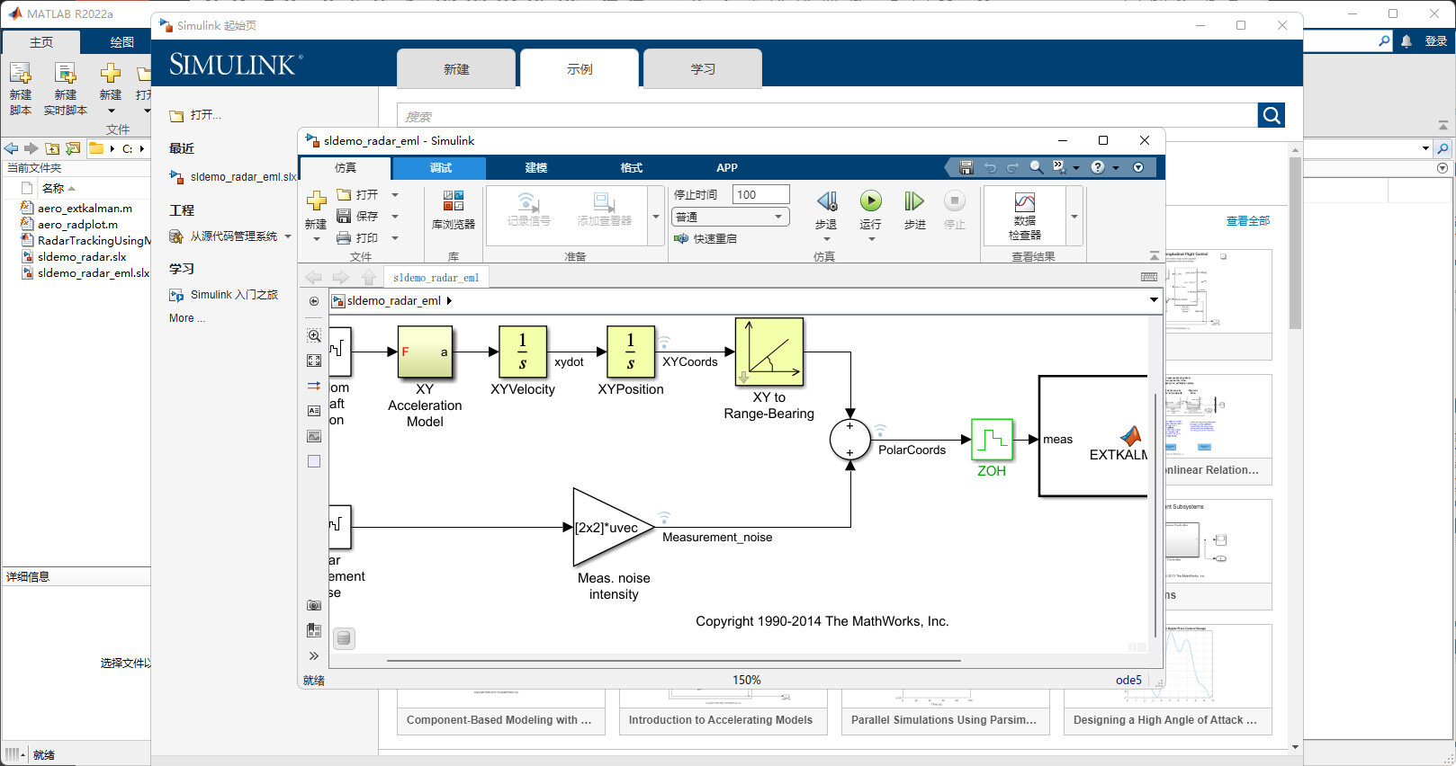The width and height of the screenshot is (1456, 766).
Task: Switch to the 建模 (Modeling) tab
Action: pyautogui.click(x=535, y=167)
